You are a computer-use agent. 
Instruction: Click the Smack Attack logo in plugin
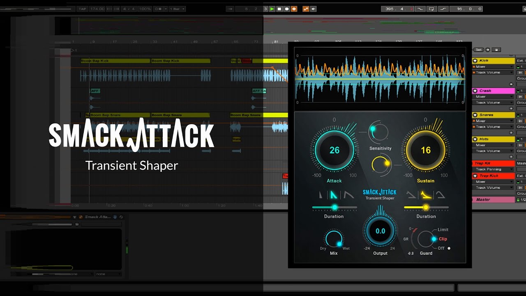tap(380, 192)
